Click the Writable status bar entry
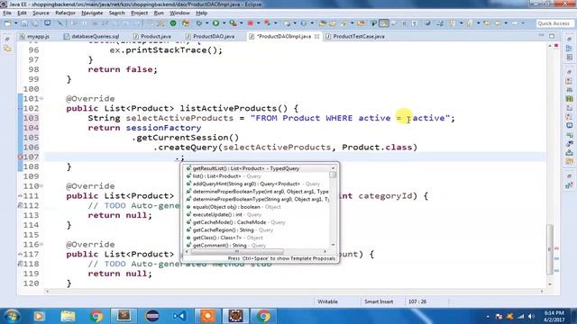The height and width of the screenshot is (324, 577). (x=327, y=301)
